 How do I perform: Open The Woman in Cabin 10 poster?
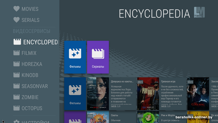tap(98, 94)
